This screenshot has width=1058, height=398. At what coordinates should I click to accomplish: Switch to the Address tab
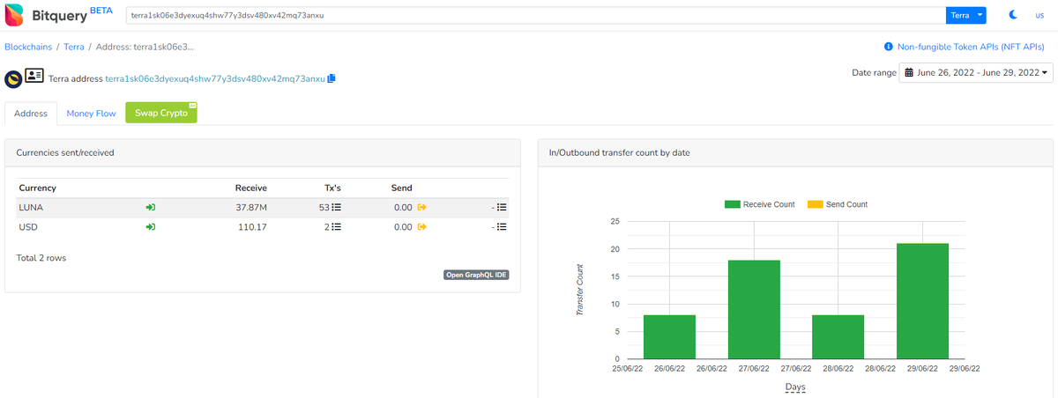pos(31,114)
